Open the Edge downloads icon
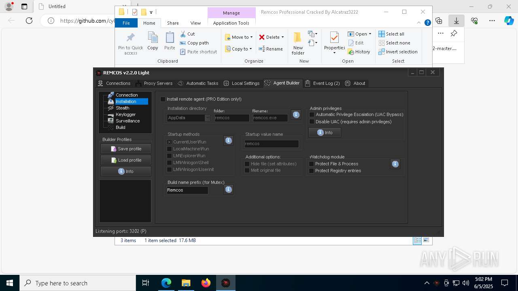The image size is (518, 291). (x=456, y=21)
